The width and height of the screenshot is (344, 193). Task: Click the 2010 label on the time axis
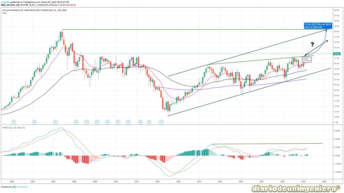click(116, 182)
